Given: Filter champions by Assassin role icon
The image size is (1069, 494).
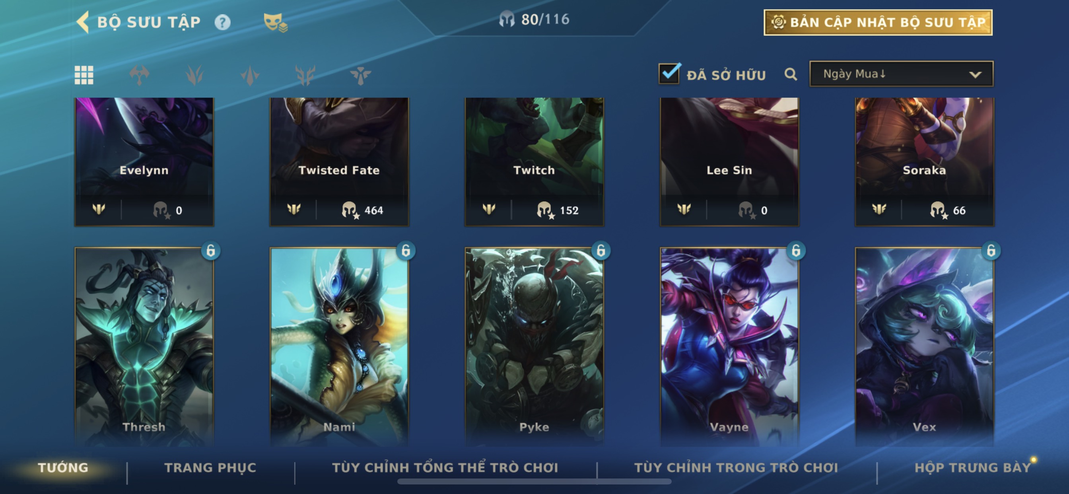Looking at the screenshot, I should tap(250, 75).
